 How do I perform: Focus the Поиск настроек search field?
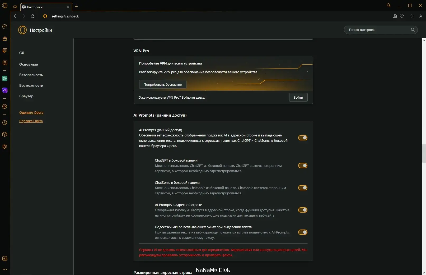[x=381, y=30]
